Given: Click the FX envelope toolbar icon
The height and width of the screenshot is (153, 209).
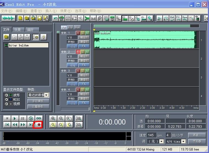Looking at the screenshot, I should tap(178, 18).
